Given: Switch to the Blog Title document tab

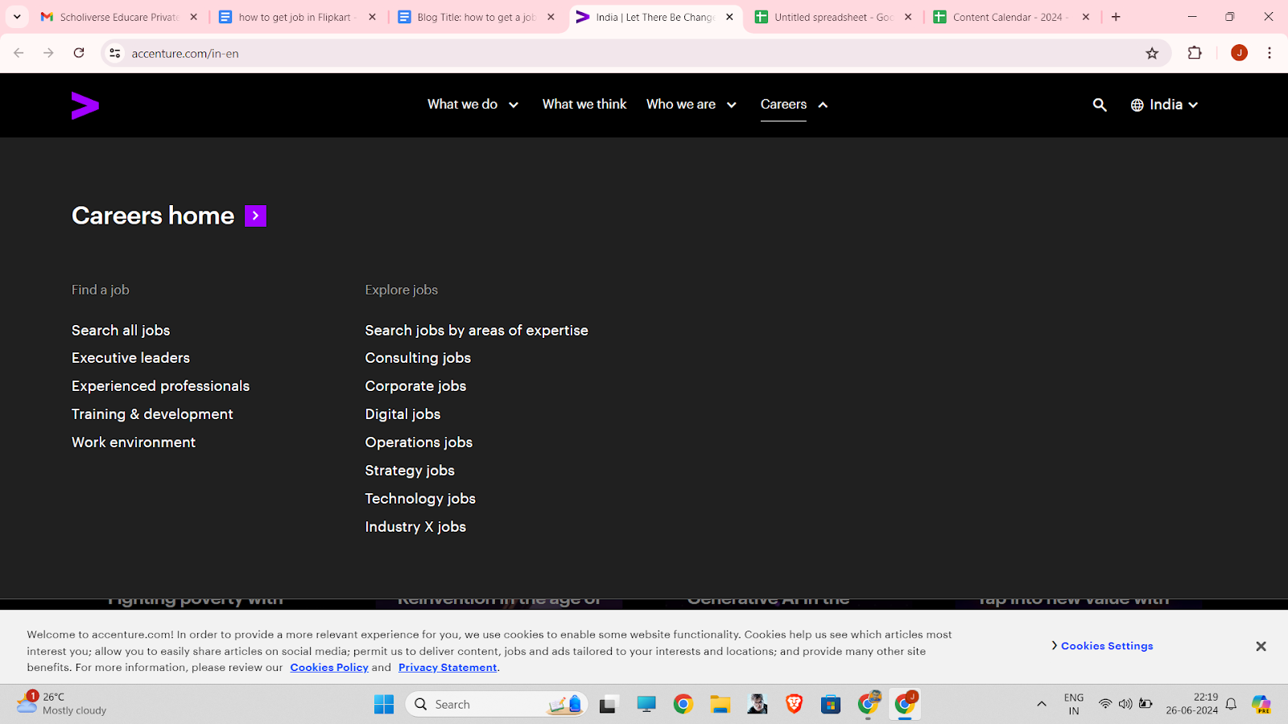Looking at the screenshot, I should (475, 17).
